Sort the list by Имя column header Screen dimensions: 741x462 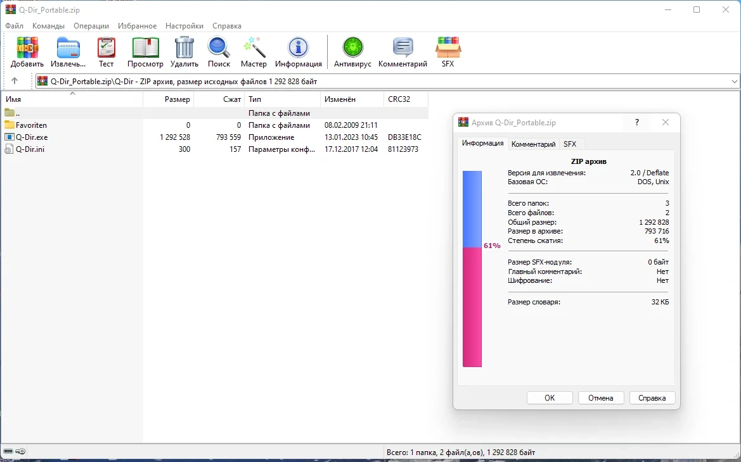point(72,99)
